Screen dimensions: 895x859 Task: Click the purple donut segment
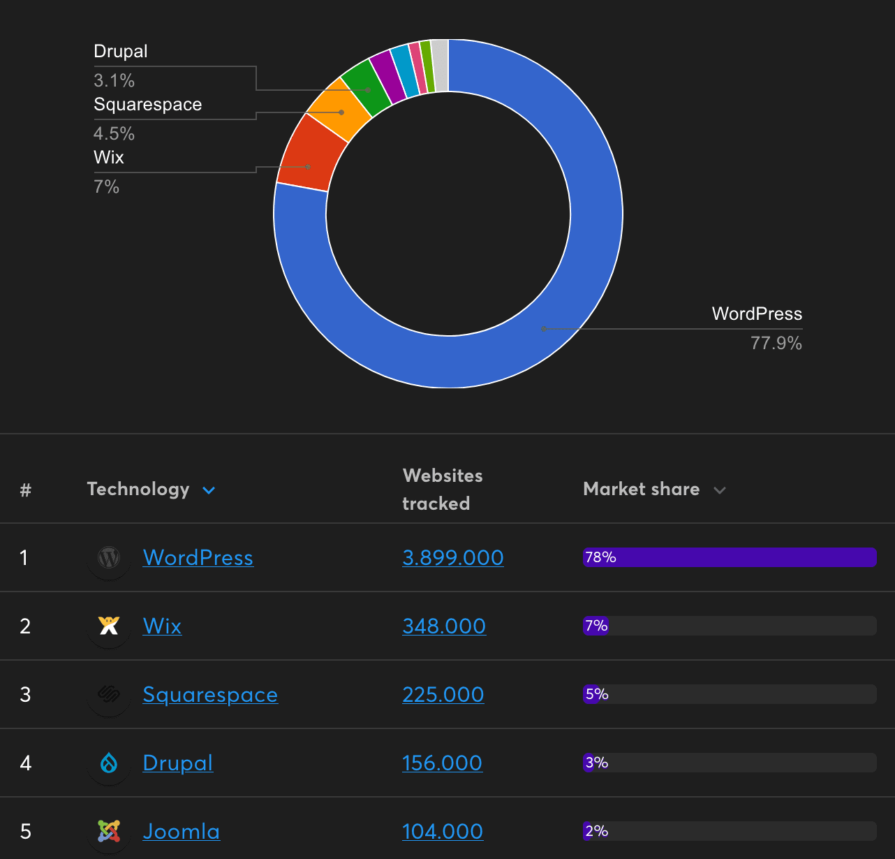pyautogui.click(x=388, y=76)
